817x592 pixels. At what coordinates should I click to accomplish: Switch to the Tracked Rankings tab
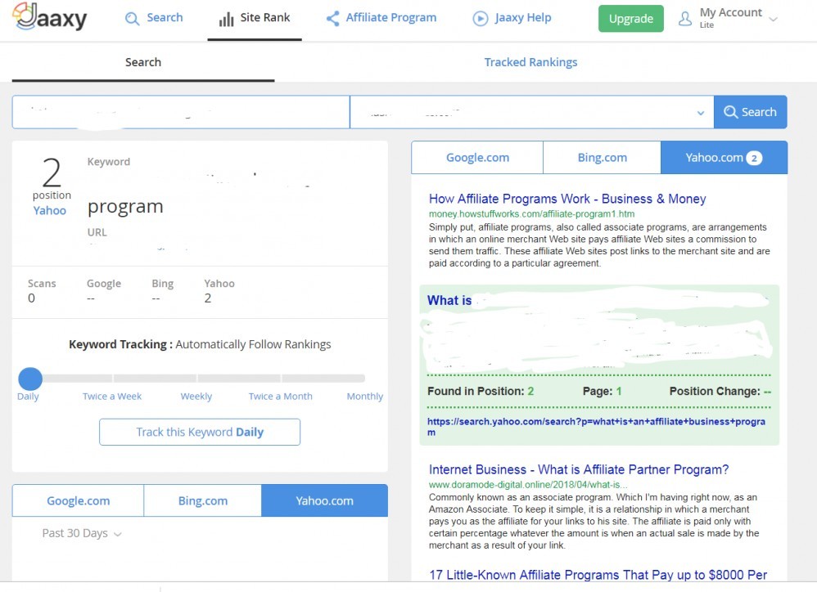point(530,62)
